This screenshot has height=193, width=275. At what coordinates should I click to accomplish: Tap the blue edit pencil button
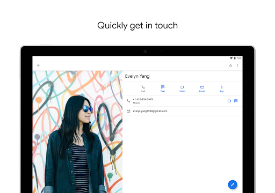click(x=233, y=184)
